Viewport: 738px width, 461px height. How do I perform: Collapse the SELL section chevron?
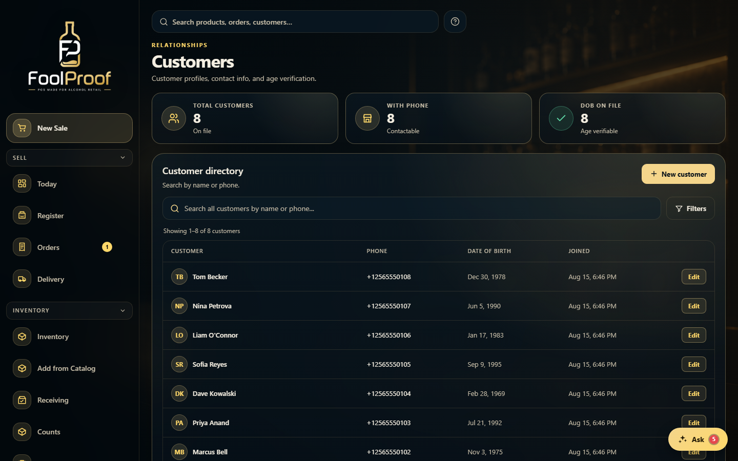coord(122,158)
